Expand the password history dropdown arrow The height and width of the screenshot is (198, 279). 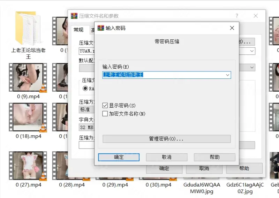click(x=227, y=75)
